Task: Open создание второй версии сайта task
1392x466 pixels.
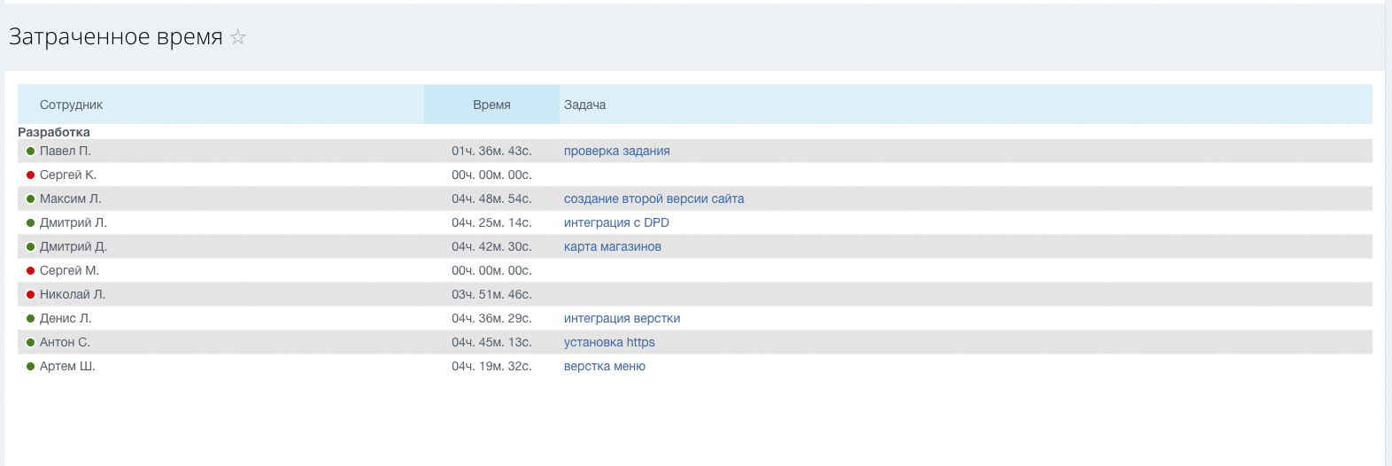Action: (653, 199)
